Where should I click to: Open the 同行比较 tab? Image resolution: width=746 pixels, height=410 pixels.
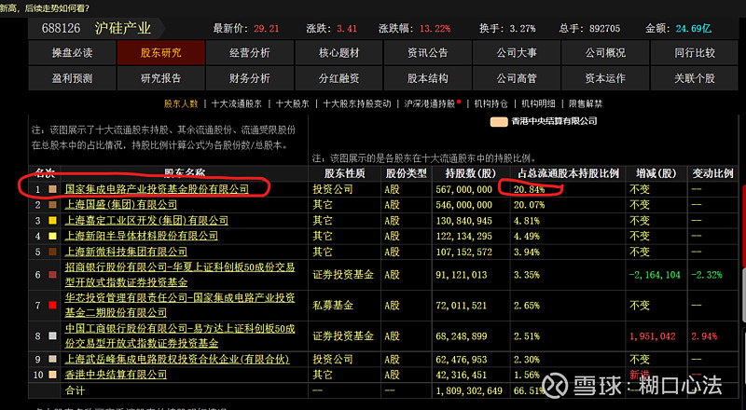695,52
